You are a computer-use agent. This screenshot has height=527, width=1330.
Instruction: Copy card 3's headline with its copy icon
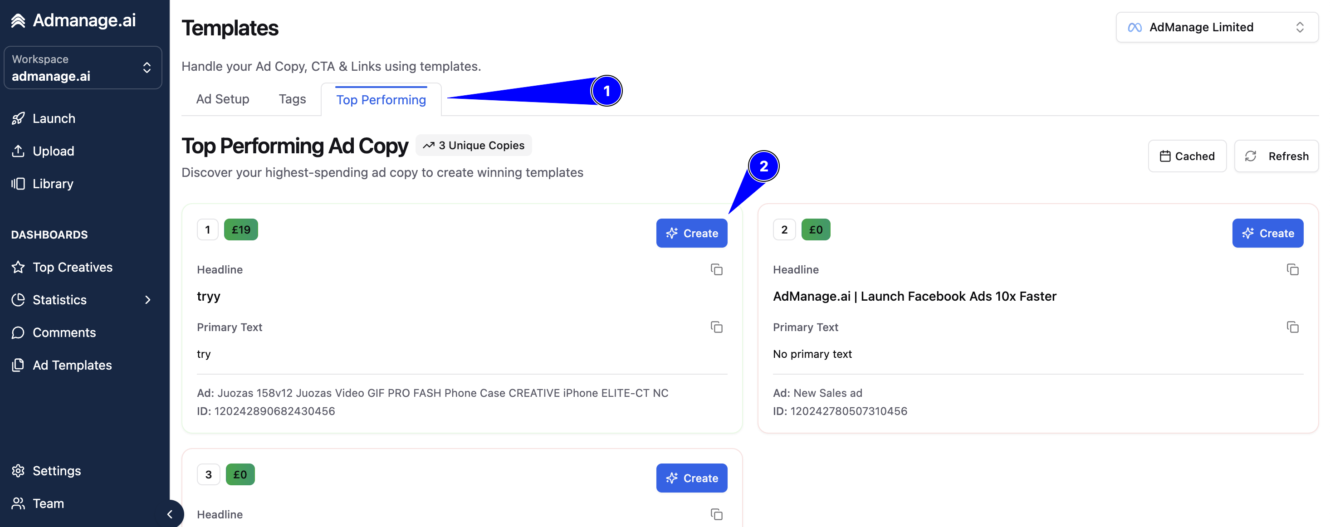pyautogui.click(x=716, y=514)
